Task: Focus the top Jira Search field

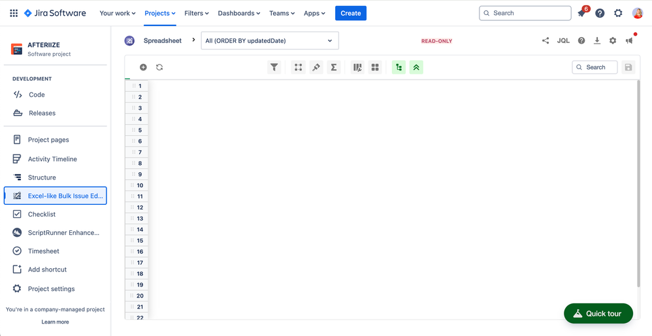Action: pos(525,13)
